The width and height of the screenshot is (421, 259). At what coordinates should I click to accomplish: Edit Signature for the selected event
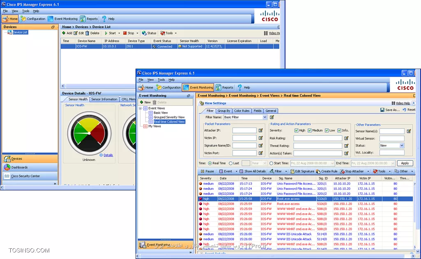(x=302, y=171)
